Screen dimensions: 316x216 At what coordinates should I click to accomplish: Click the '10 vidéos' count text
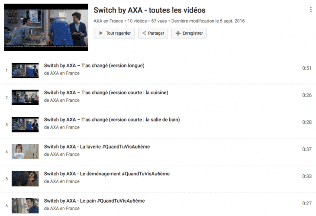(137, 21)
